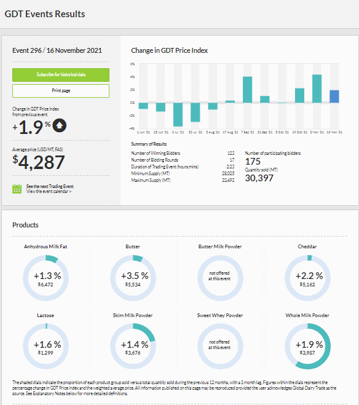Viewport: 359px width, 405px height.
Task: Click the 7 Sep '21 chart bar
Action: point(247,90)
